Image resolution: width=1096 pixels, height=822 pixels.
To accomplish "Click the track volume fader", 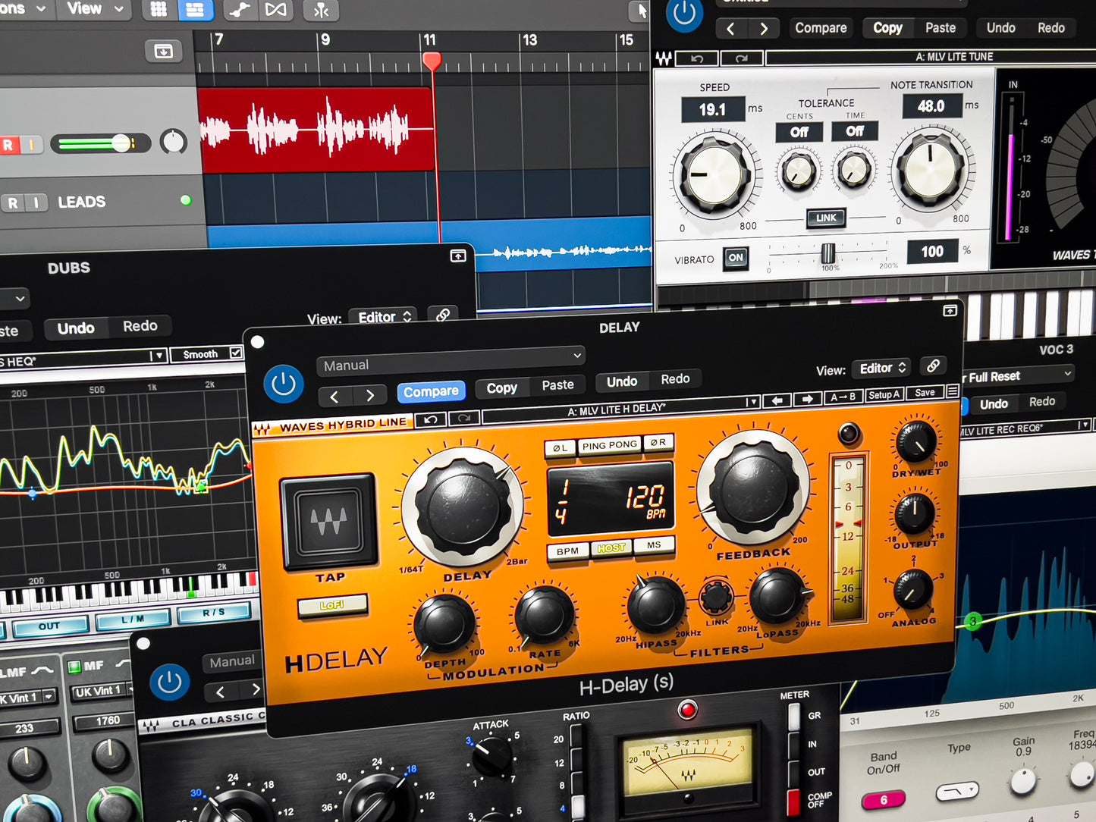I will (x=121, y=143).
